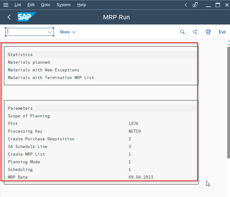Open the Help menu
The image size is (230, 197).
click(x=81, y=5)
